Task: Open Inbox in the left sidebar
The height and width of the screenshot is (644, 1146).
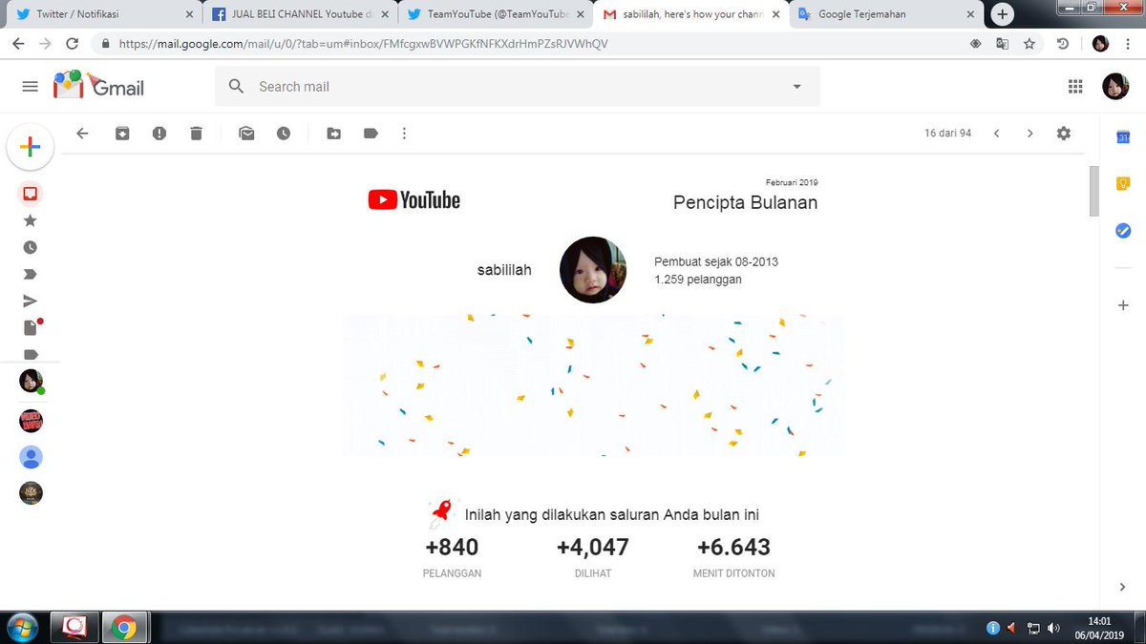Action: [x=30, y=194]
